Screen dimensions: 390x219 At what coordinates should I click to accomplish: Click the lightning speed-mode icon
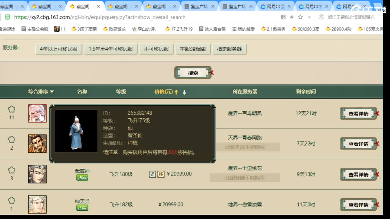point(292,17)
